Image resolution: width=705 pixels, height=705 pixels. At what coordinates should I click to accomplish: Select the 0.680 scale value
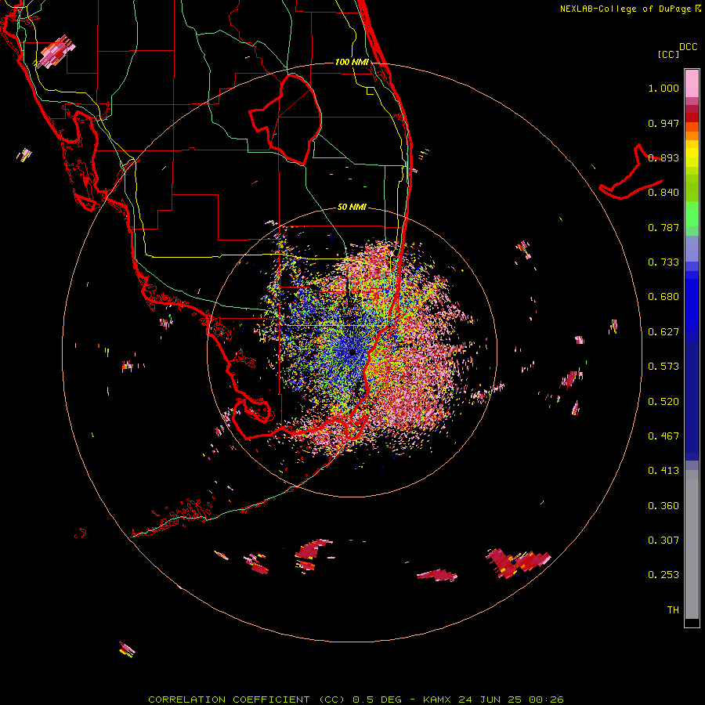[x=663, y=297]
